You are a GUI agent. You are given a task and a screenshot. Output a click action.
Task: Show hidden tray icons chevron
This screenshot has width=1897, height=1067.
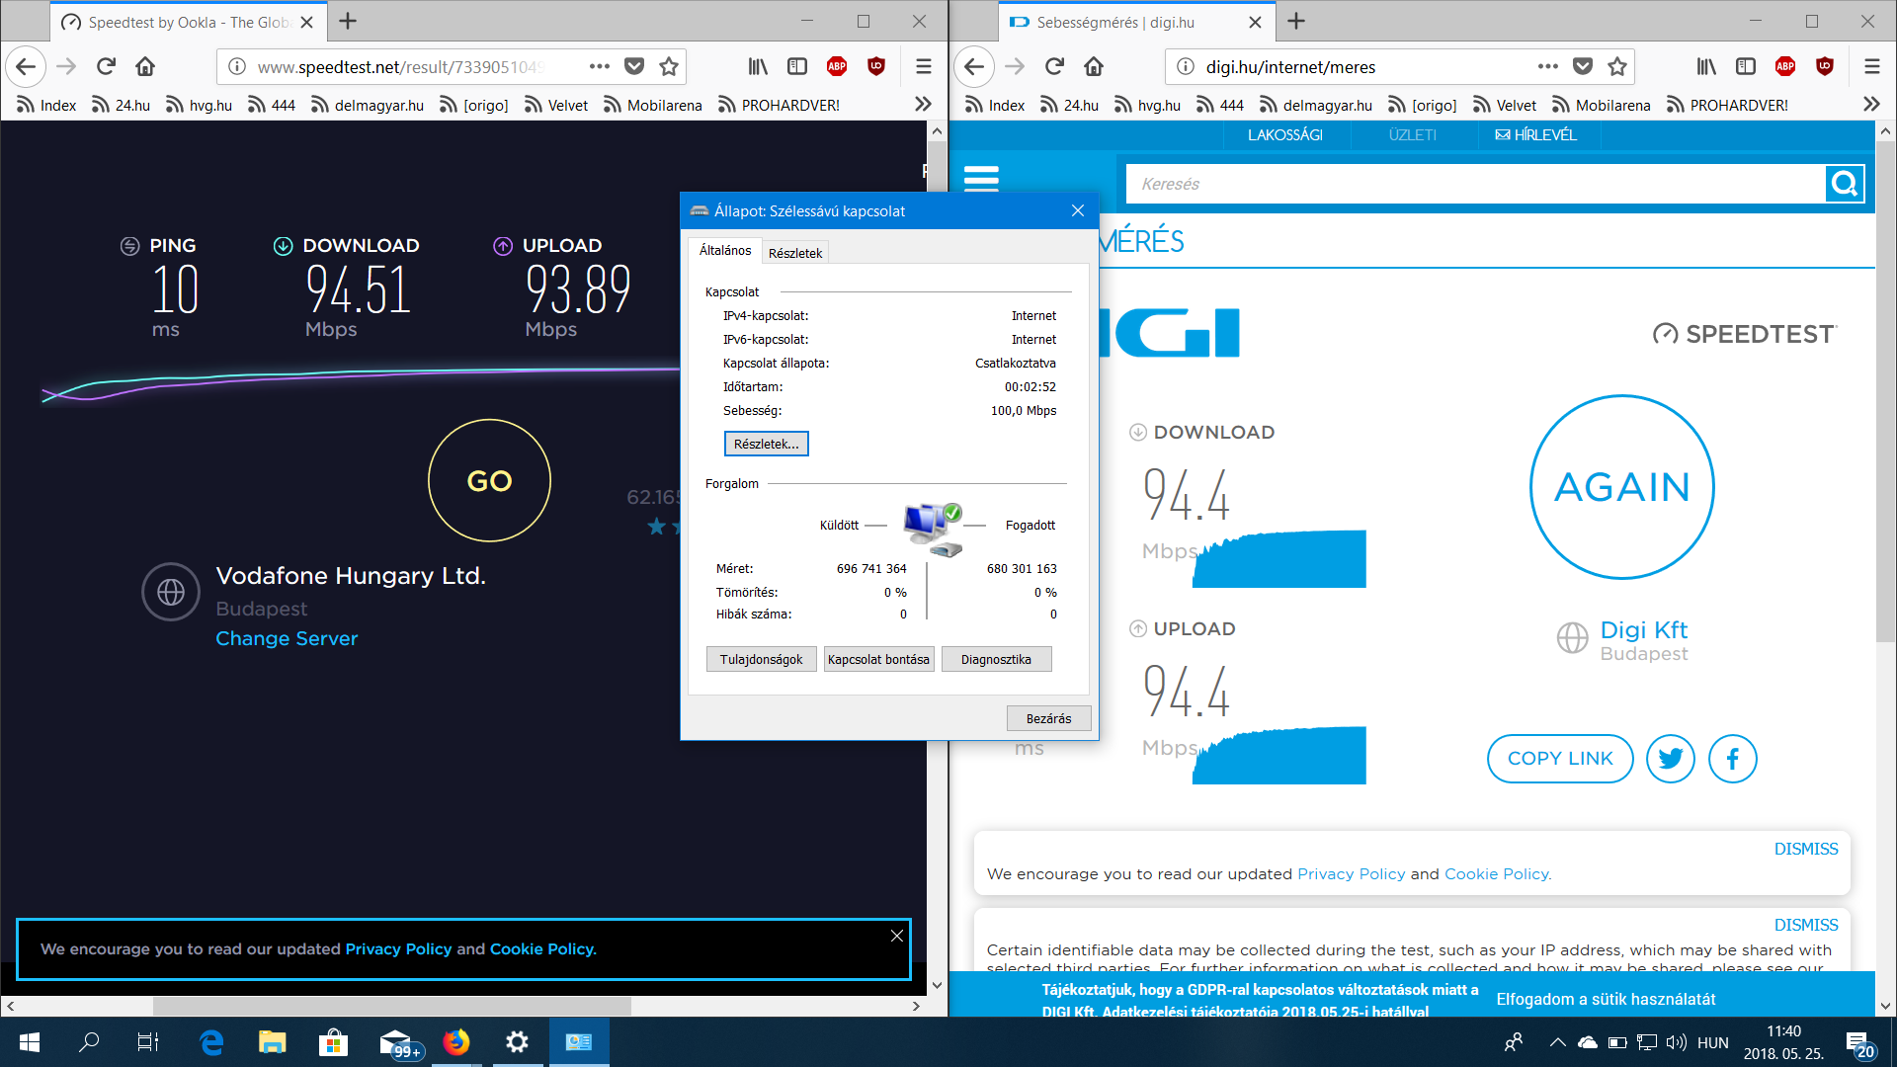[x=1557, y=1041]
